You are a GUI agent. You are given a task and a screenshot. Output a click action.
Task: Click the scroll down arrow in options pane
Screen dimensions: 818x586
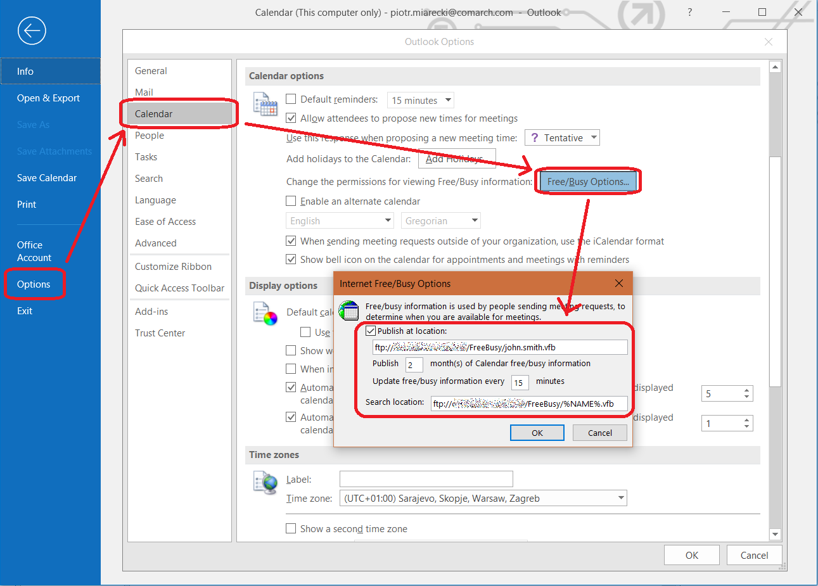[x=775, y=534]
